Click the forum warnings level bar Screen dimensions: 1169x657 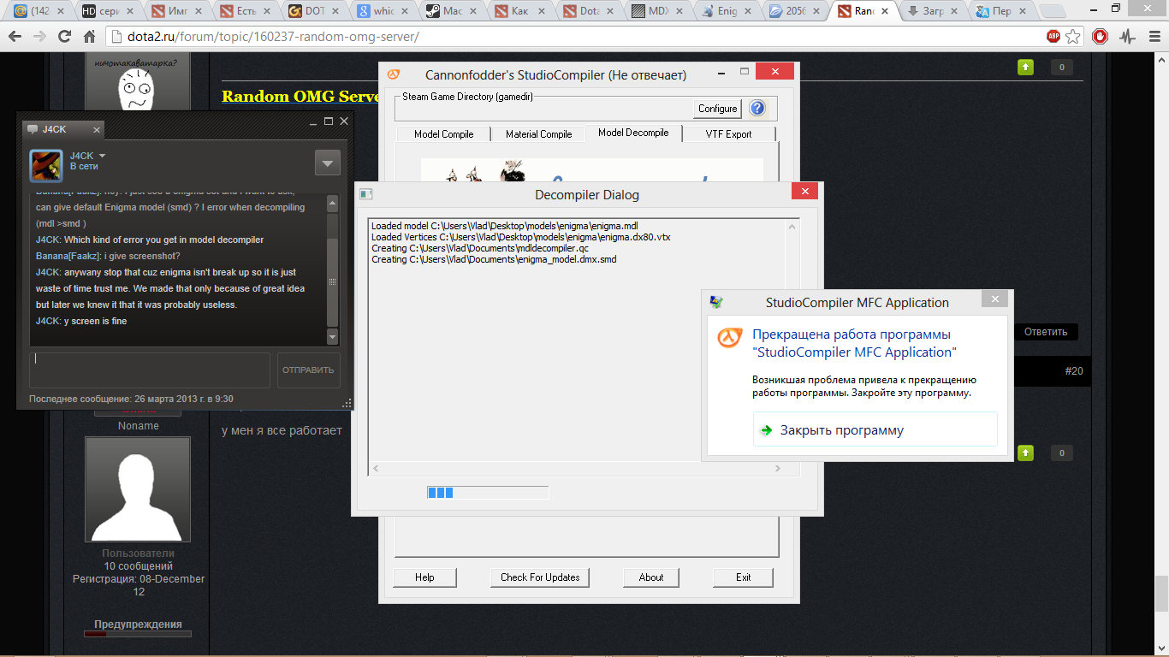[137, 634]
